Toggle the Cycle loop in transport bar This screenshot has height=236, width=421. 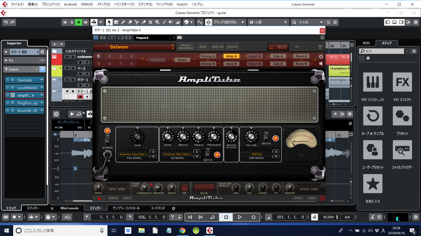212,217
